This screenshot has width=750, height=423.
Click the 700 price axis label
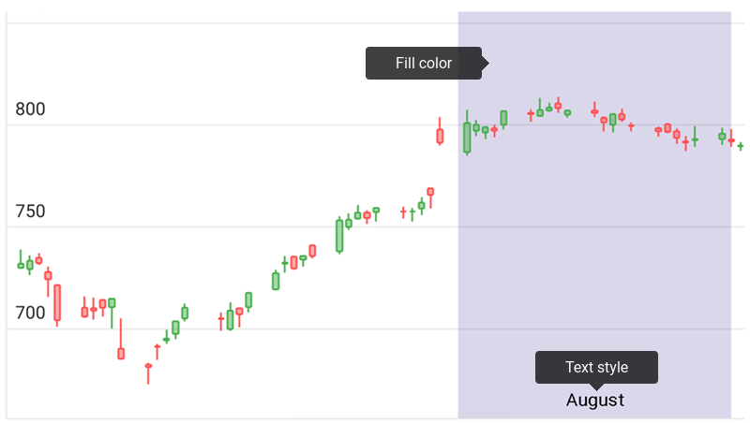(x=30, y=313)
